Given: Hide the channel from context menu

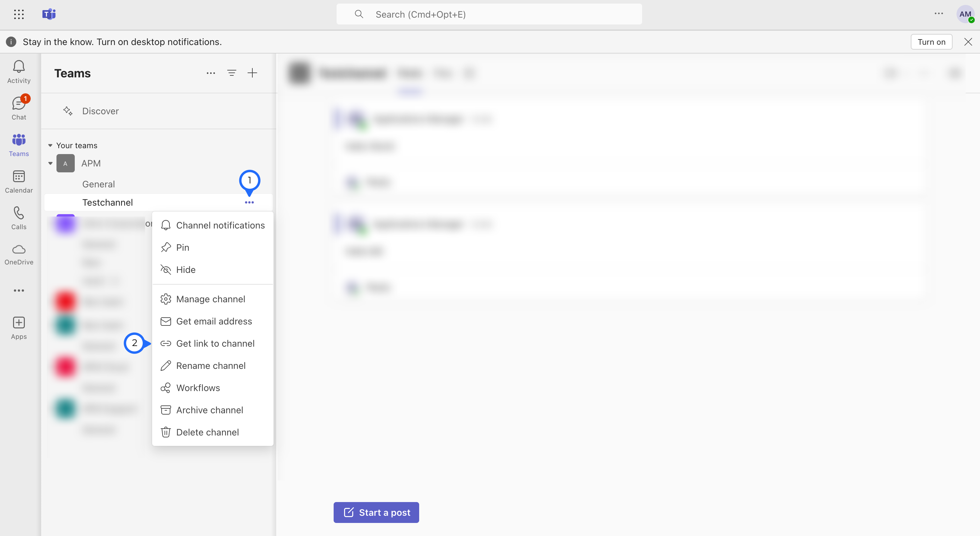Looking at the screenshot, I should [x=186, y=270].
